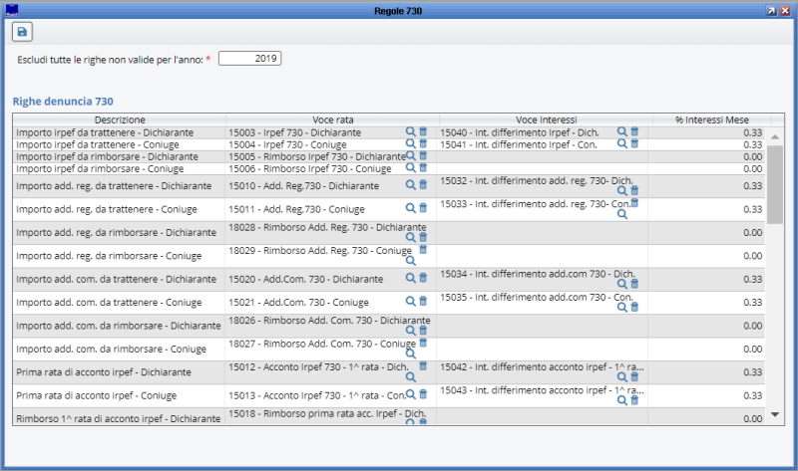Screen dimensions: 798x471
Task: Delete voce rata 15021 Add.Com. 730 Coniuge
Action: (423, 302)
